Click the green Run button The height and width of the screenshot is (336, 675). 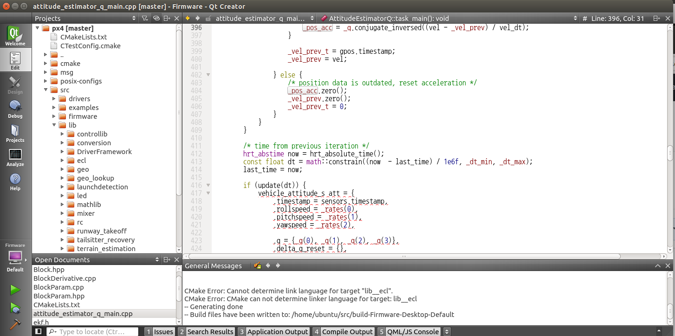(15, 290)
